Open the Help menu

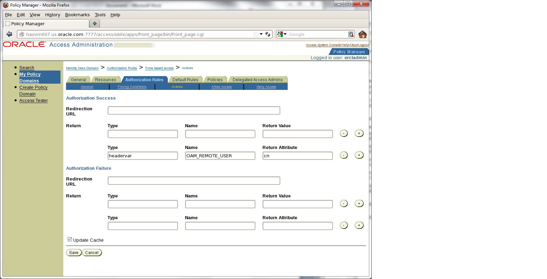(x=115, y=15)
